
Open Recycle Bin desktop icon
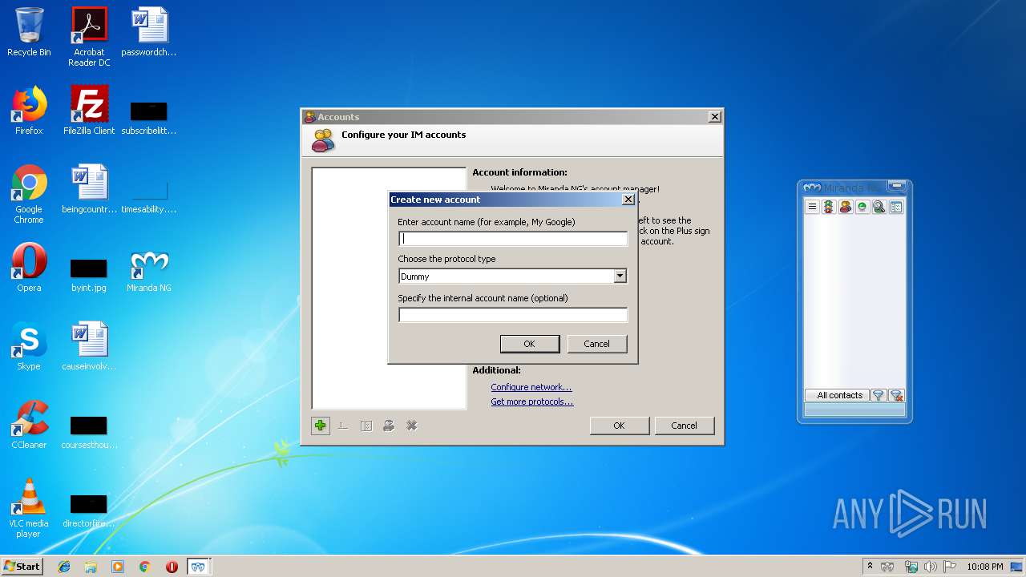pyautogui.click(x=29, y=32)
